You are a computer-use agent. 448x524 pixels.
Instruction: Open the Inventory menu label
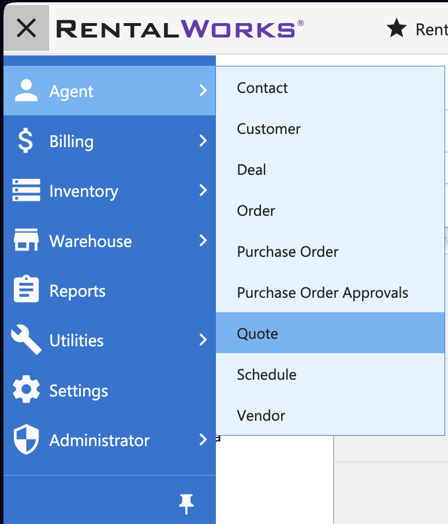84,191
